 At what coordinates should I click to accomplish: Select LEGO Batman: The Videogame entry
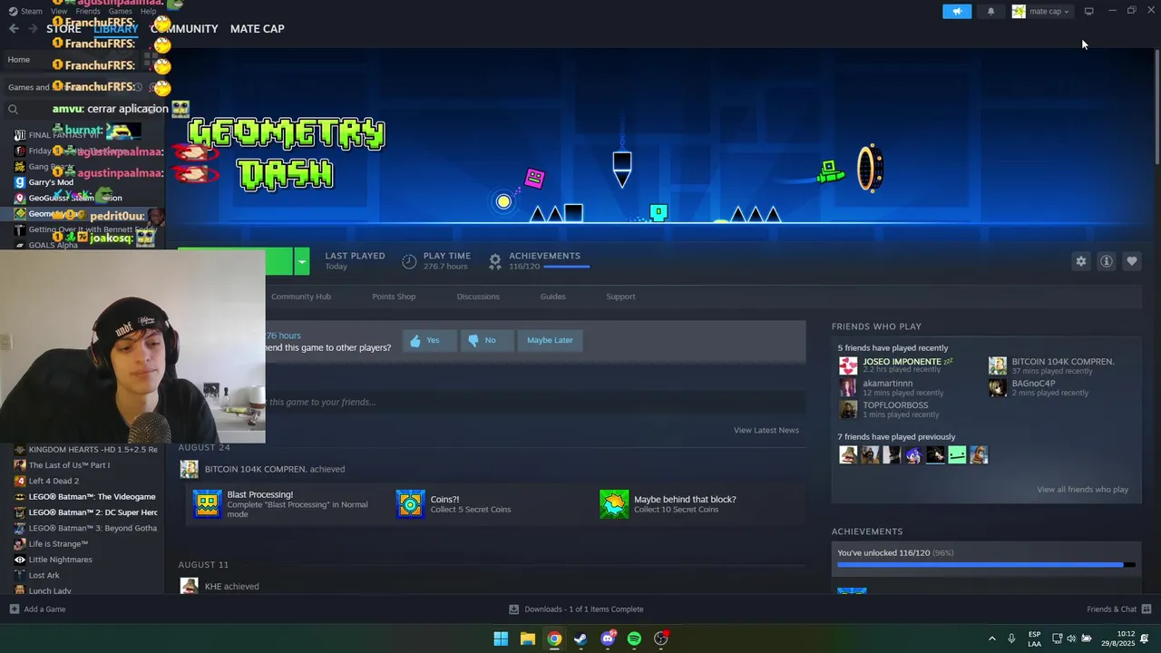click(92, 496)
